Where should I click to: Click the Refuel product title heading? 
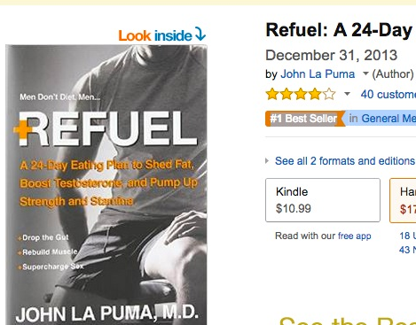click(339, 30)
